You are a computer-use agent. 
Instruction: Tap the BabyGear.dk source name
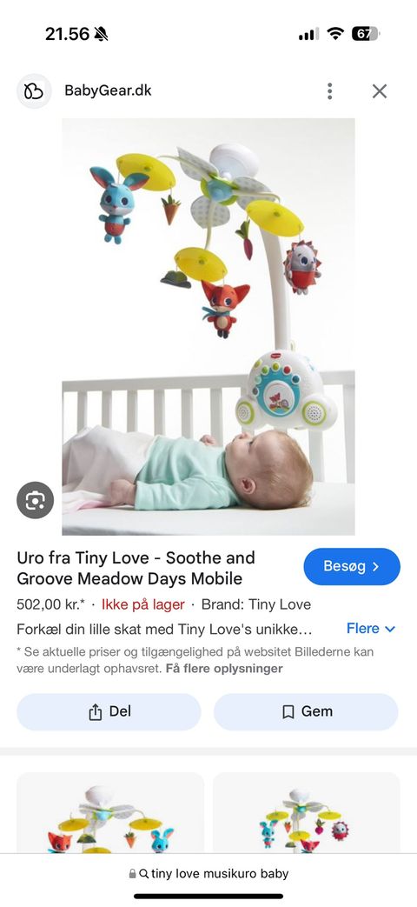[108, 90]
